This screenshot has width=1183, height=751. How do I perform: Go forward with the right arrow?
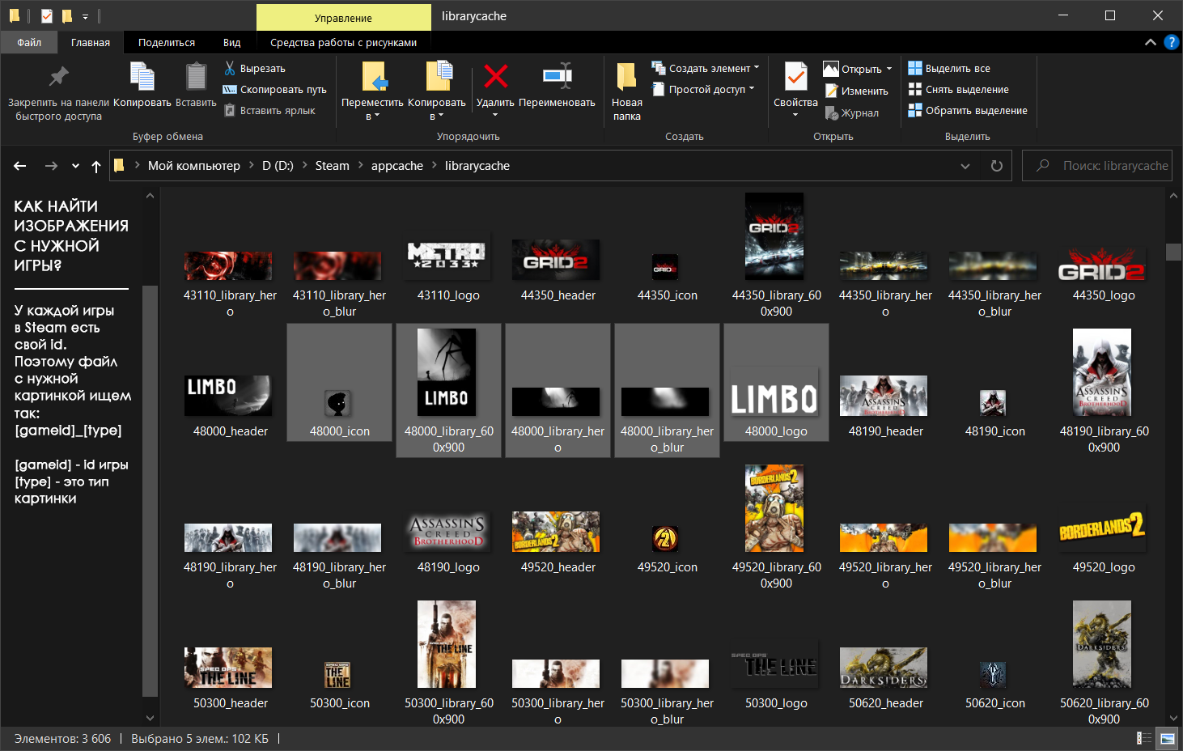pos(51,166)
